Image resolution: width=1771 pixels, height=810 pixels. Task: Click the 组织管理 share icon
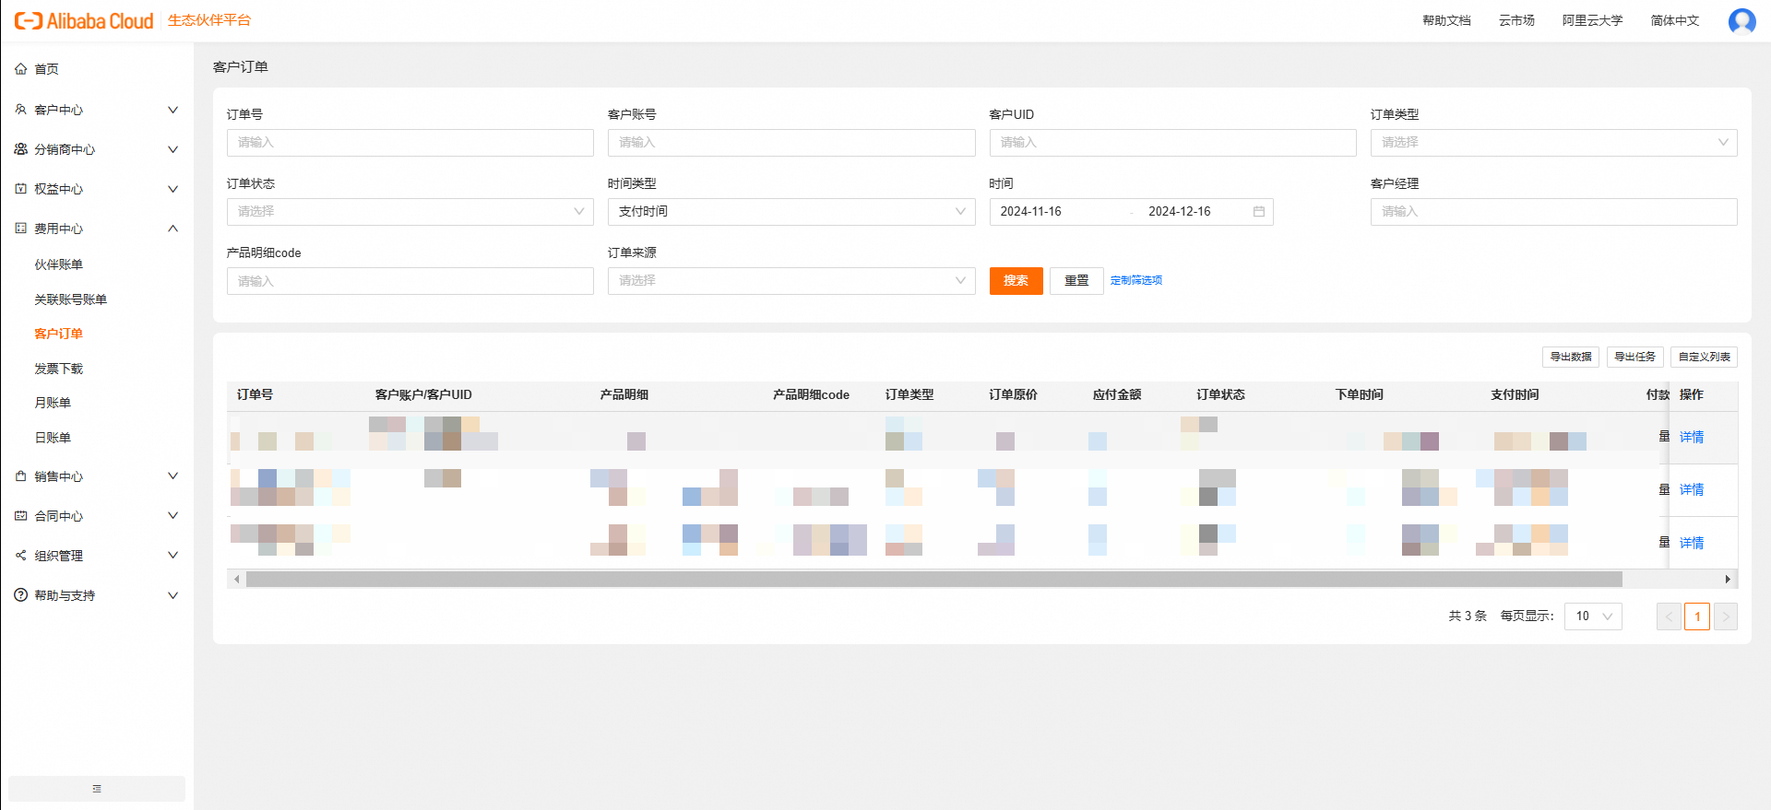[x=20, y=556]
